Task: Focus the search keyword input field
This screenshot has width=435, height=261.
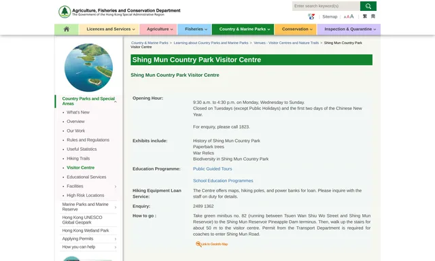Action: click(x=326, y=6)
